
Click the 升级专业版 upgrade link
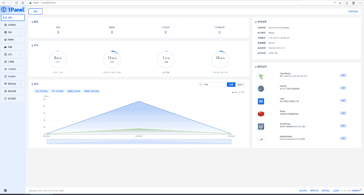pos(353,11)
